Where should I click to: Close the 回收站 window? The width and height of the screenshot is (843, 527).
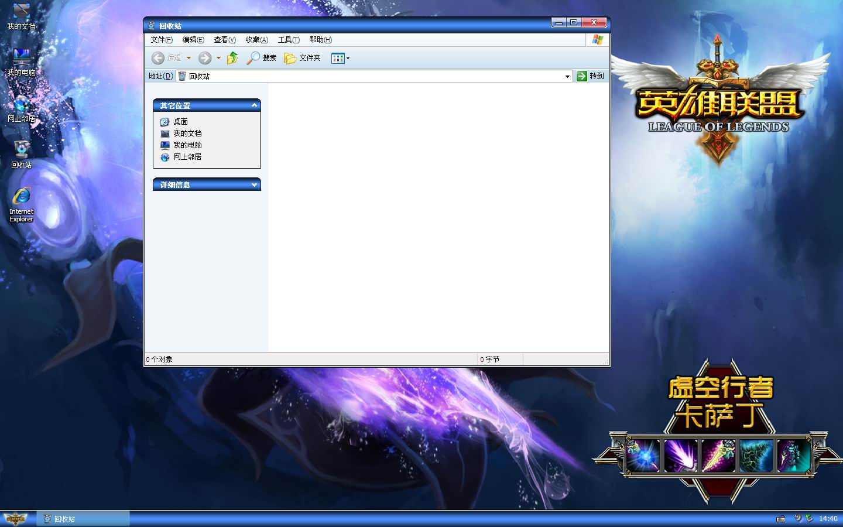coord(594,23)
